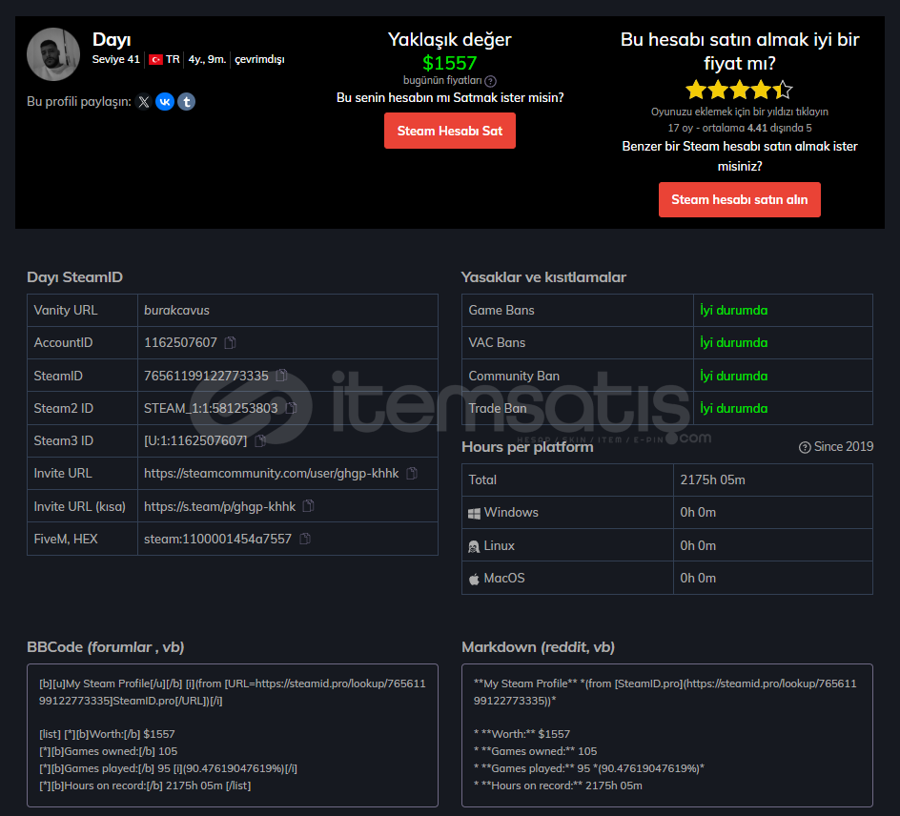This screenshot has height=816, width=900.
Task: Click the Yasaklar ve kısıtlamalar heading
Action: click(x=543, y=277)
